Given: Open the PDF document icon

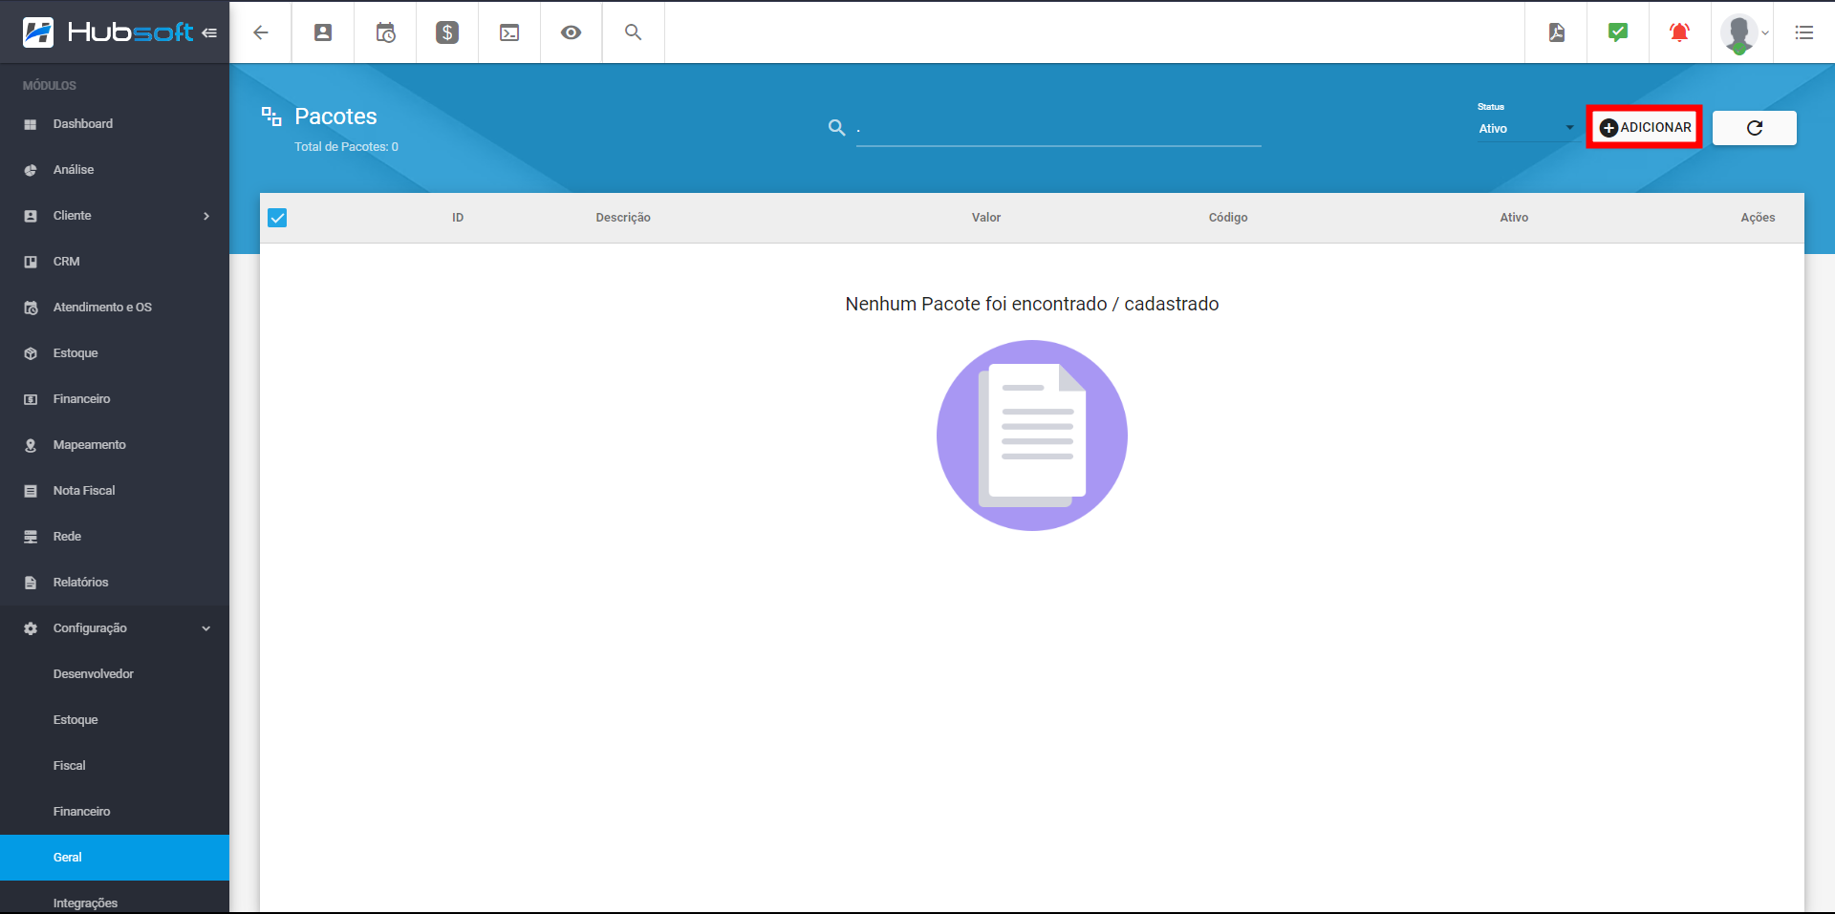Looking at the screenshot, I should (x=1557, y=32).
